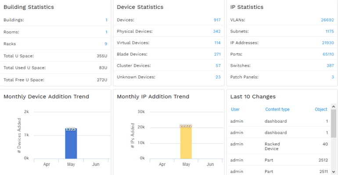The width and height of the screenshot is (338, 175).
Task: Open Unknown Devices count 23
Action: tap(218, 77)
